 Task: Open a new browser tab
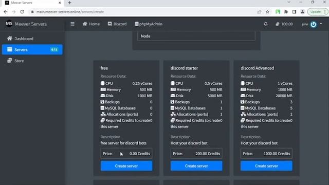tap(70, 3)
